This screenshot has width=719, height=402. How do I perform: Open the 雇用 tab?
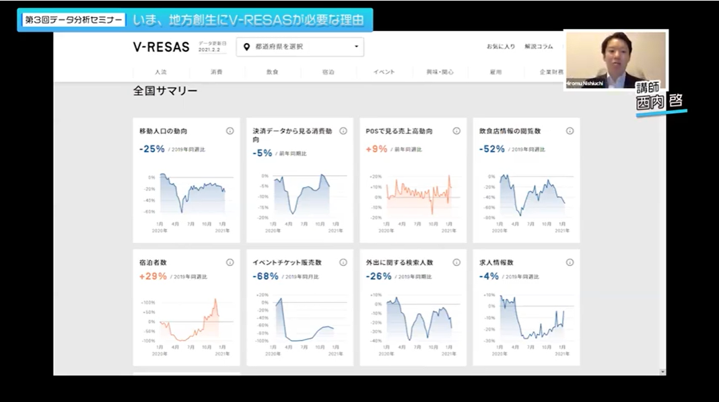tap(495, 72)
